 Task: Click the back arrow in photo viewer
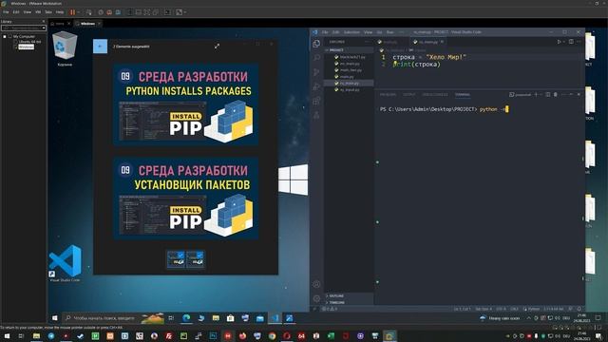pos(100,47)
